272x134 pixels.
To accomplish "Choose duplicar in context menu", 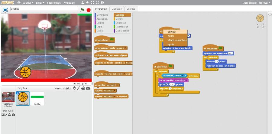I will pos(175,32).
